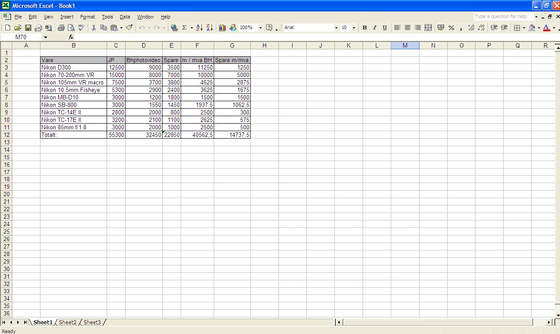Open the Borders dropdown arrow
This screenshot has width=560, height=334.
click(524, 28)
